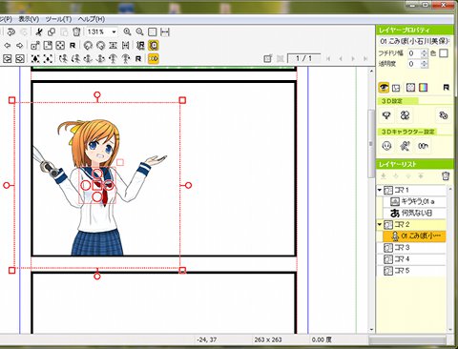Go to the last page arrow
Viewport: 458px width, 349px height.
[x=365, y=59]
